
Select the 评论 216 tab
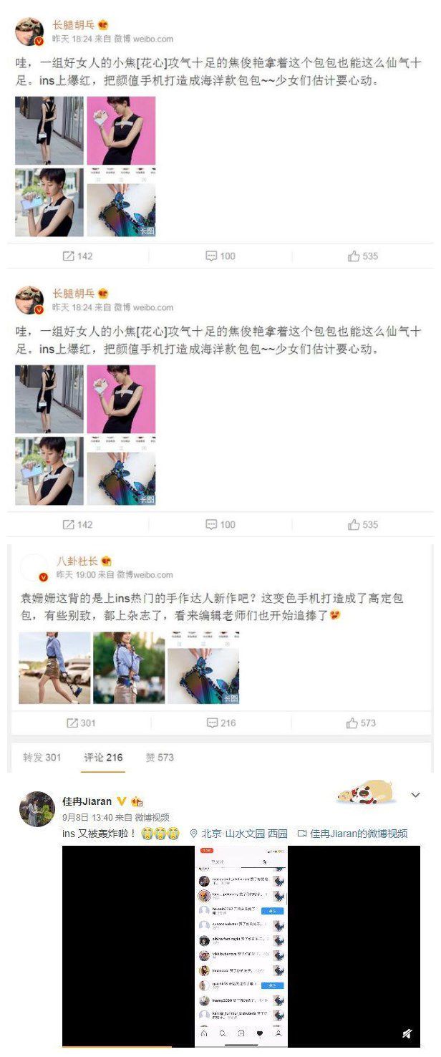[103, 757]
